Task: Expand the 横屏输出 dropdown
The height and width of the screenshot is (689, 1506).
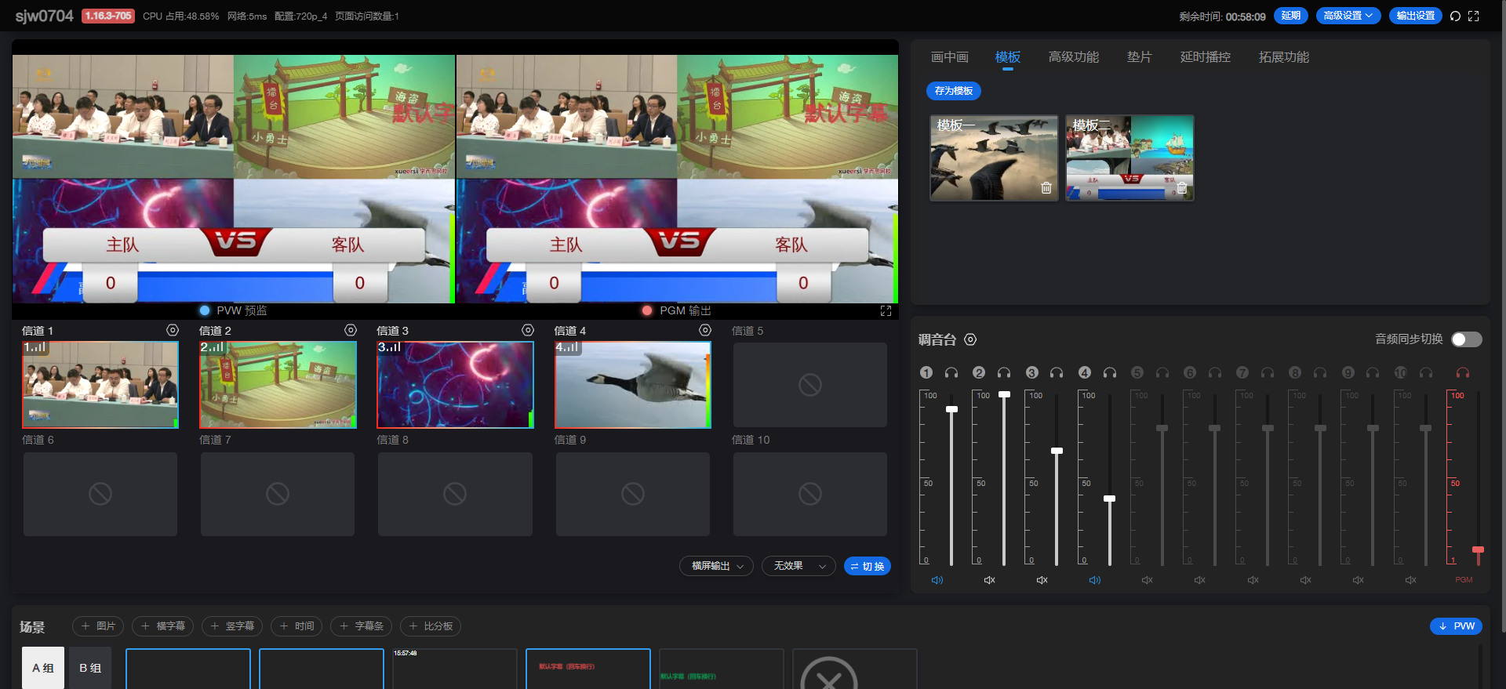Action: (x=716, y=566)
